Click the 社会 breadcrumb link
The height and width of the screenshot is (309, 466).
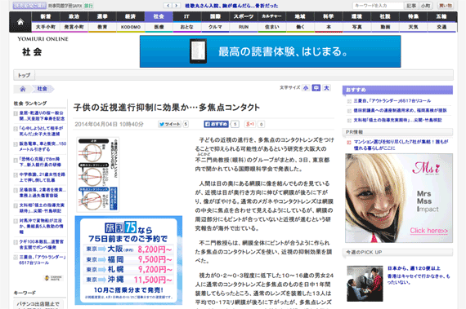43,89
